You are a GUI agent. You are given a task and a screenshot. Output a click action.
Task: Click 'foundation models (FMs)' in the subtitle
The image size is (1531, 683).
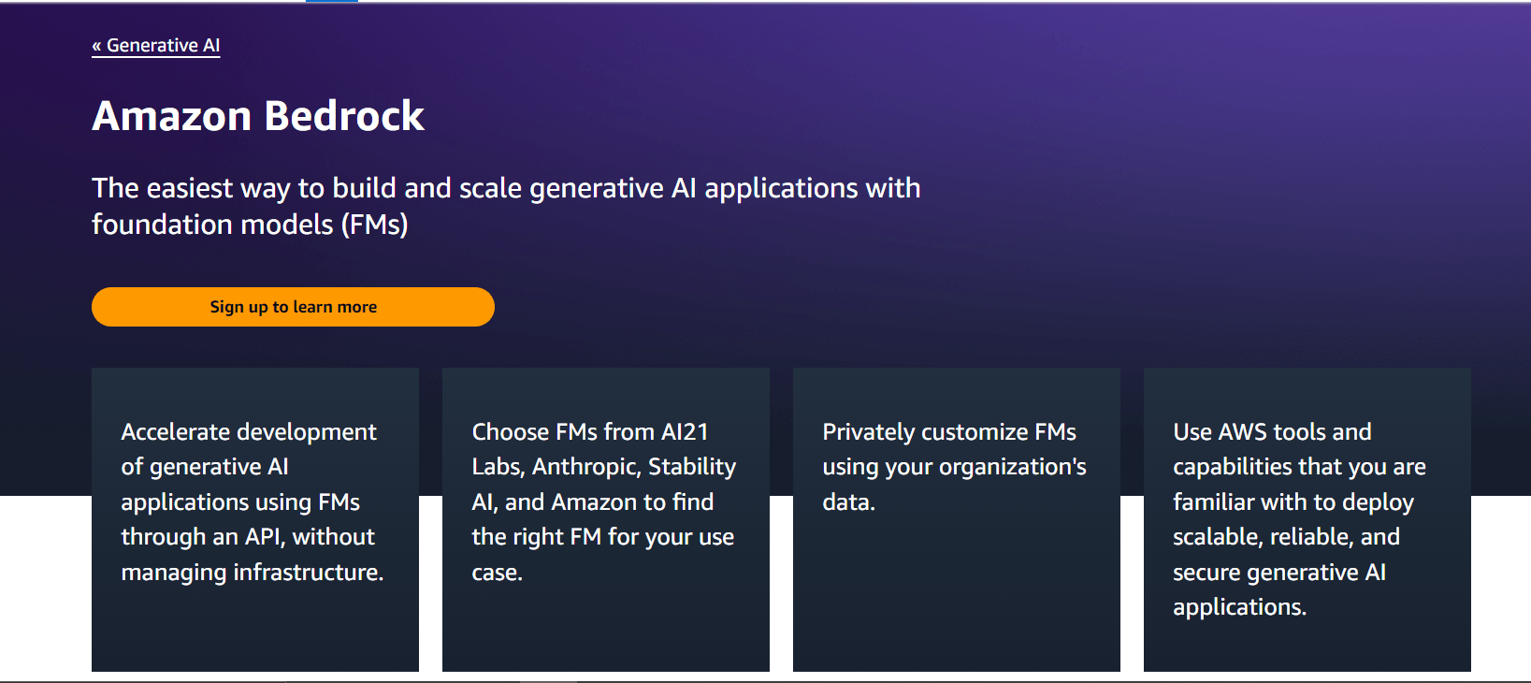coord(250,225)
